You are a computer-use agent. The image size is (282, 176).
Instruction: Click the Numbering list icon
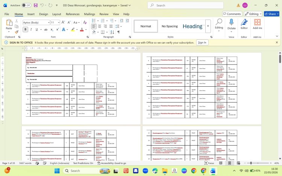(x=103, y=21)
